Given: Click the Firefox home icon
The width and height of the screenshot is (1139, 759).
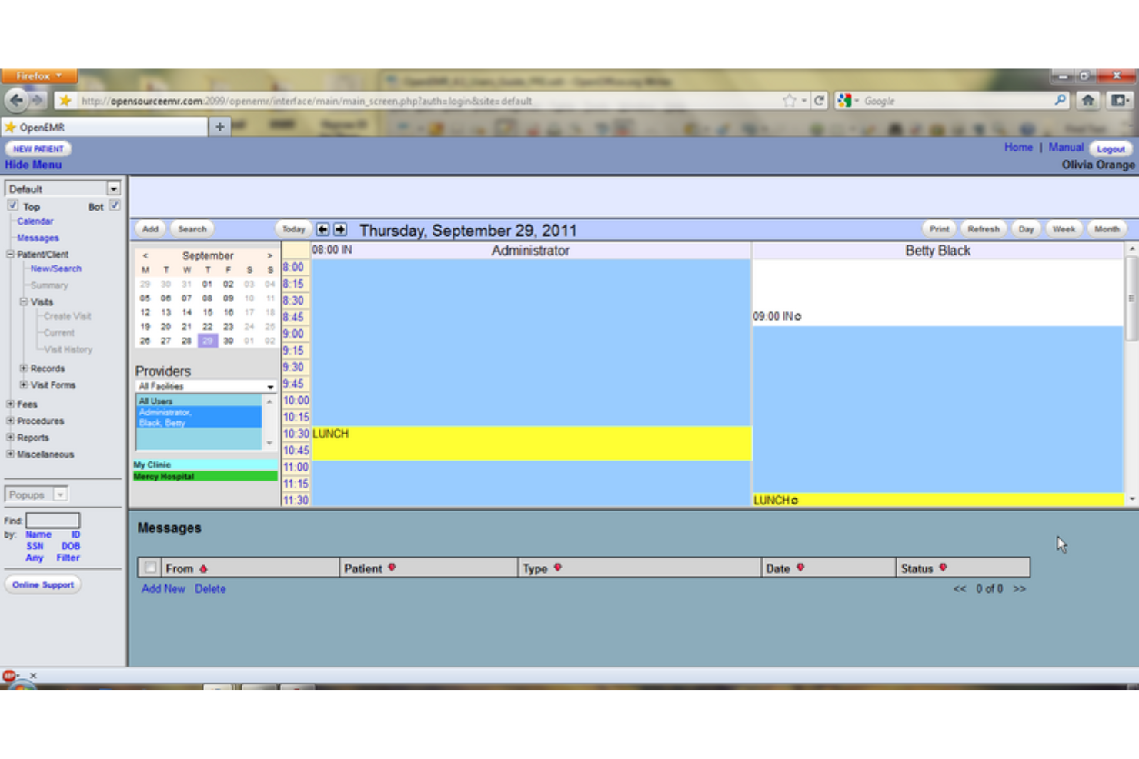Looking at the screenshot, I should click(1087, 101).
